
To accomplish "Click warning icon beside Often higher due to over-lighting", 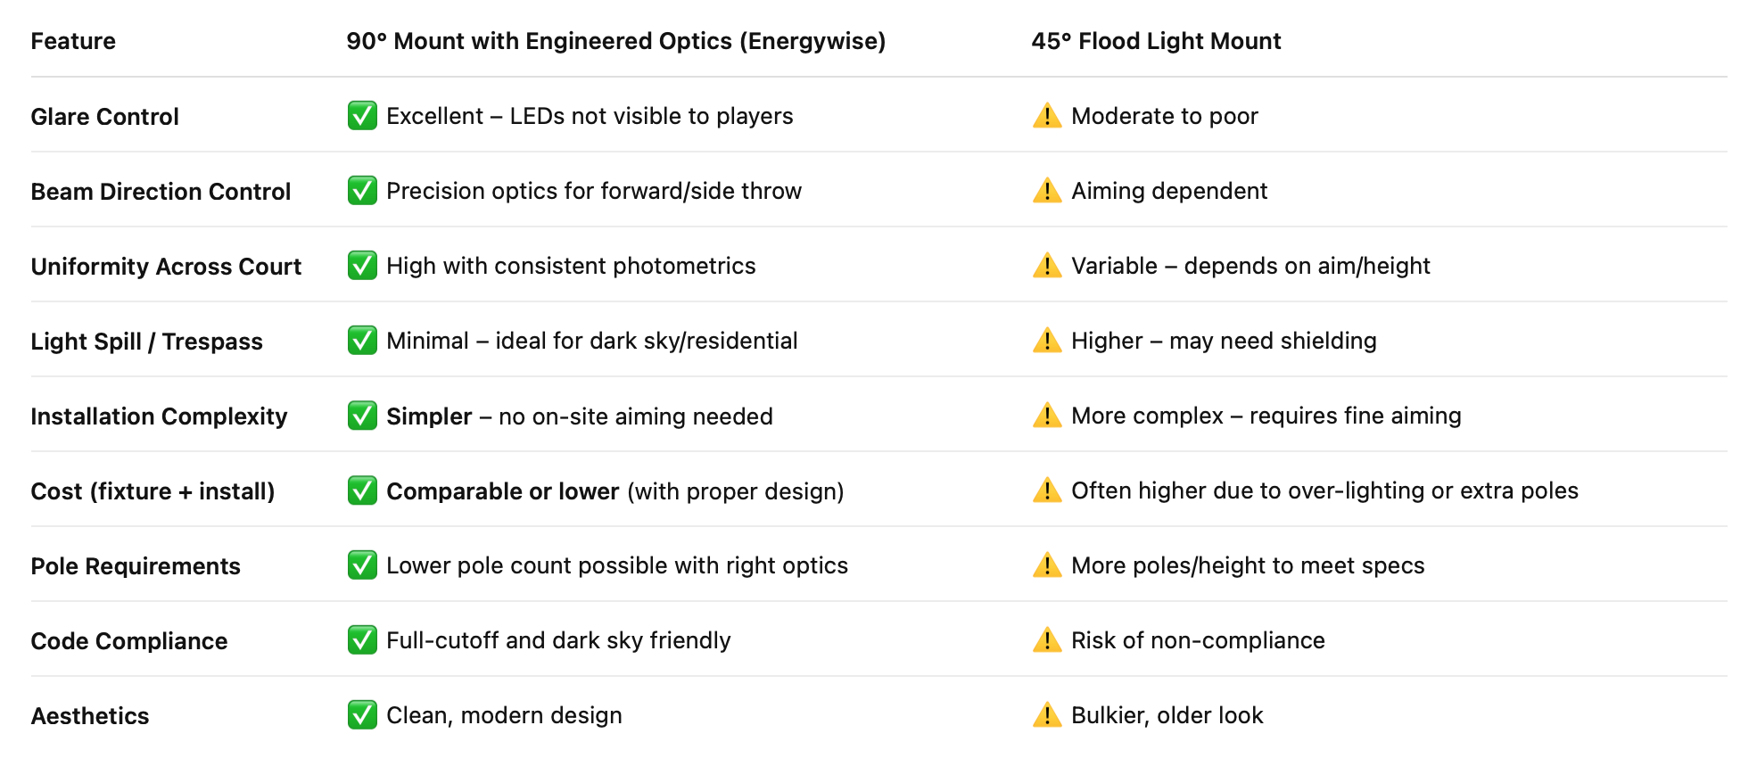I will pyautogui.click(x=1047, y=490).
